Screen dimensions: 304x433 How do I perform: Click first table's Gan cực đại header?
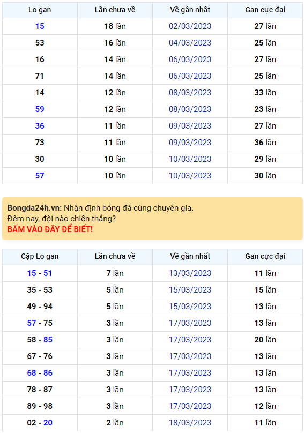point(265,10)
